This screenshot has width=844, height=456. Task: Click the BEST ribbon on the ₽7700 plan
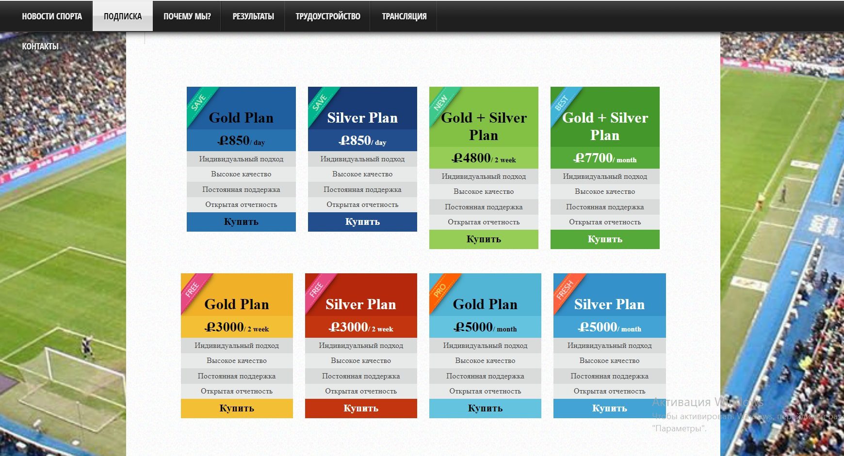[x=563, y=102]
